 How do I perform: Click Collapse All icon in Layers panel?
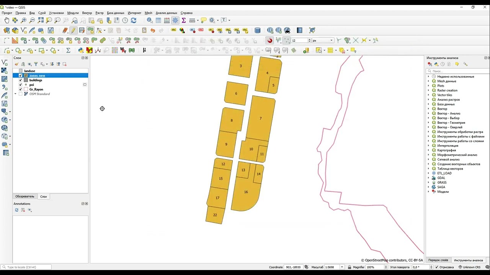tap(58, 64)
